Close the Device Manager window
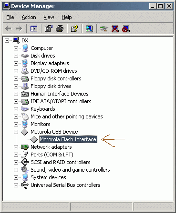Viewport: 176px width, 213px height. pyautogui.click(x=169, y=6)
